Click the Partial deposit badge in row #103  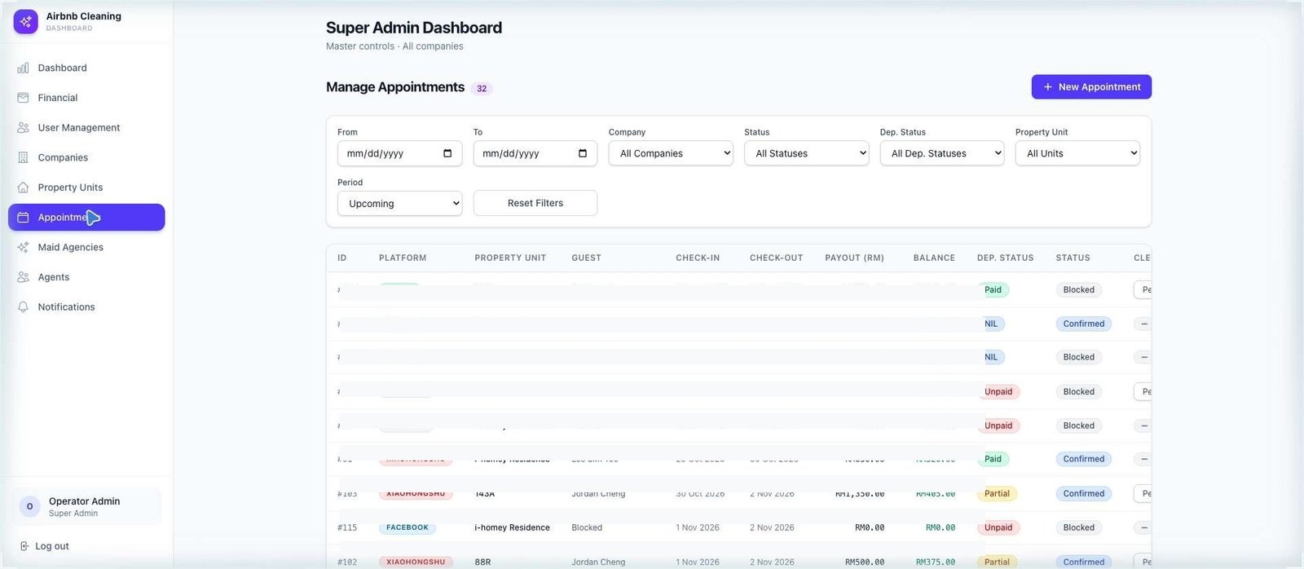click(997, 493)
